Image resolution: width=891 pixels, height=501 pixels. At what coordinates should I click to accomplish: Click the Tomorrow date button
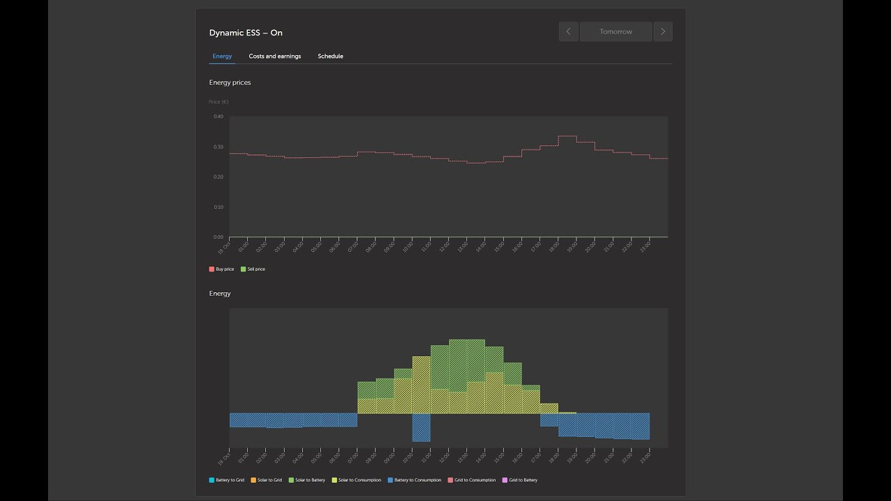point(616,31)
